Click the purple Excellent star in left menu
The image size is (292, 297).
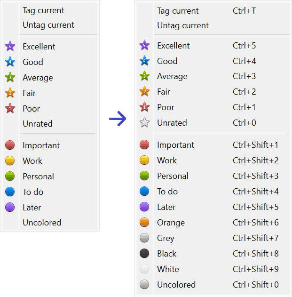(x=10, y=47)
